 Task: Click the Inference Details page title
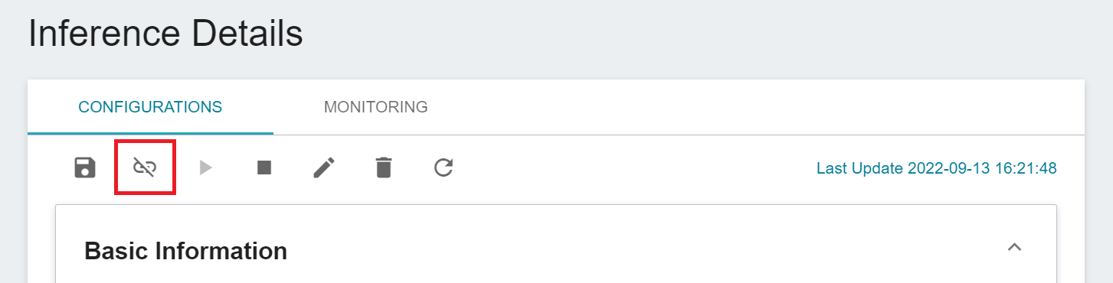pyautogui.click(x=165, y=34)
